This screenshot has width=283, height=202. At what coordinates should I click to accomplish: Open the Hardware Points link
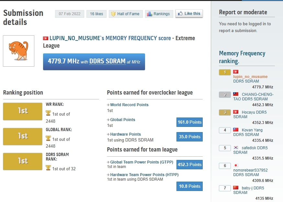pyautogui.click(x=125, y=134)
